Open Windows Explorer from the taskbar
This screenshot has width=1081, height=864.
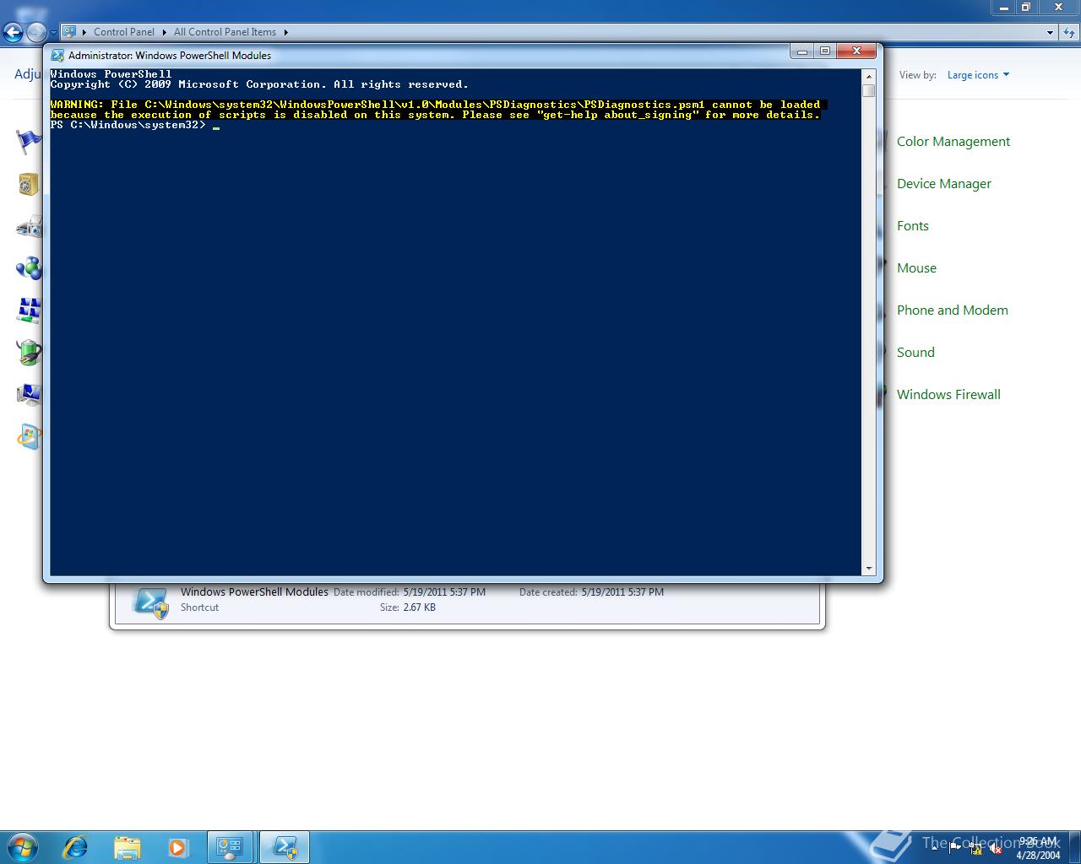point(127,846)
